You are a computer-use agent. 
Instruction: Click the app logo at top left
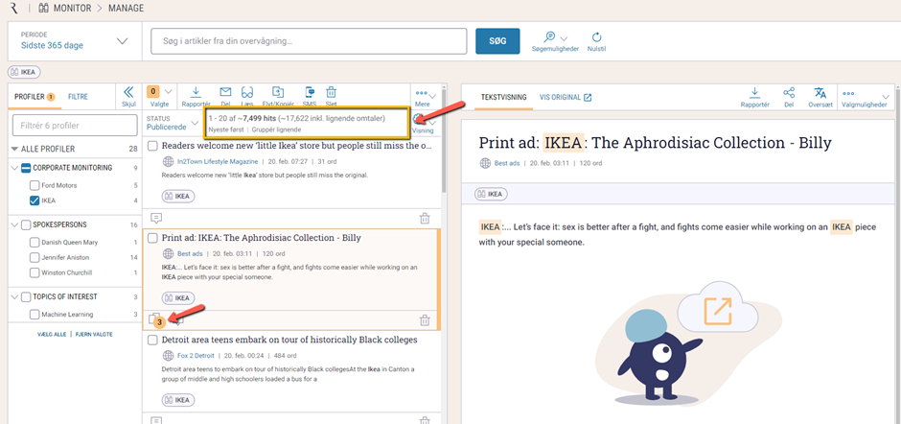[x=14, y=8]
